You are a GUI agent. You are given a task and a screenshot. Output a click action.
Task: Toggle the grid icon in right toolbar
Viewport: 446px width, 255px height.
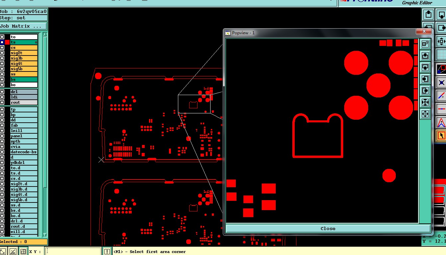(x=441, y=55)
